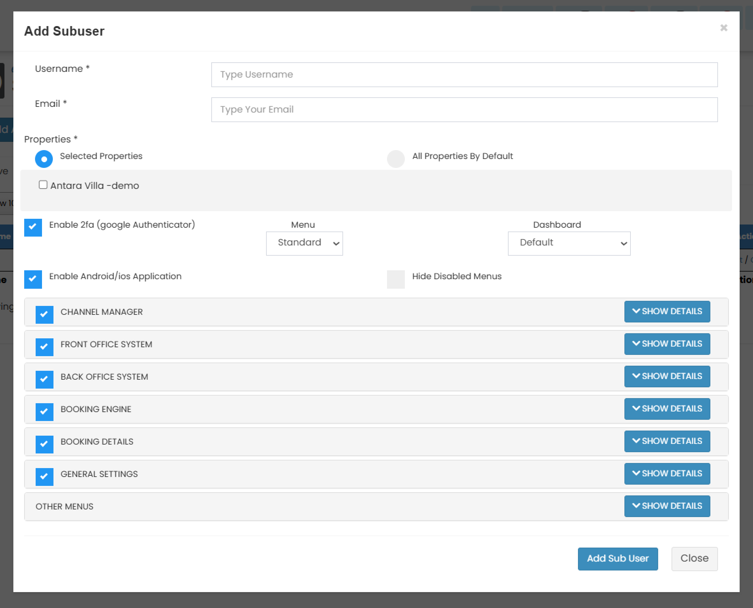Uncheck the Channel Manager checkbox
The width and height of the screenshot is (753, 608).
[44, 314]
